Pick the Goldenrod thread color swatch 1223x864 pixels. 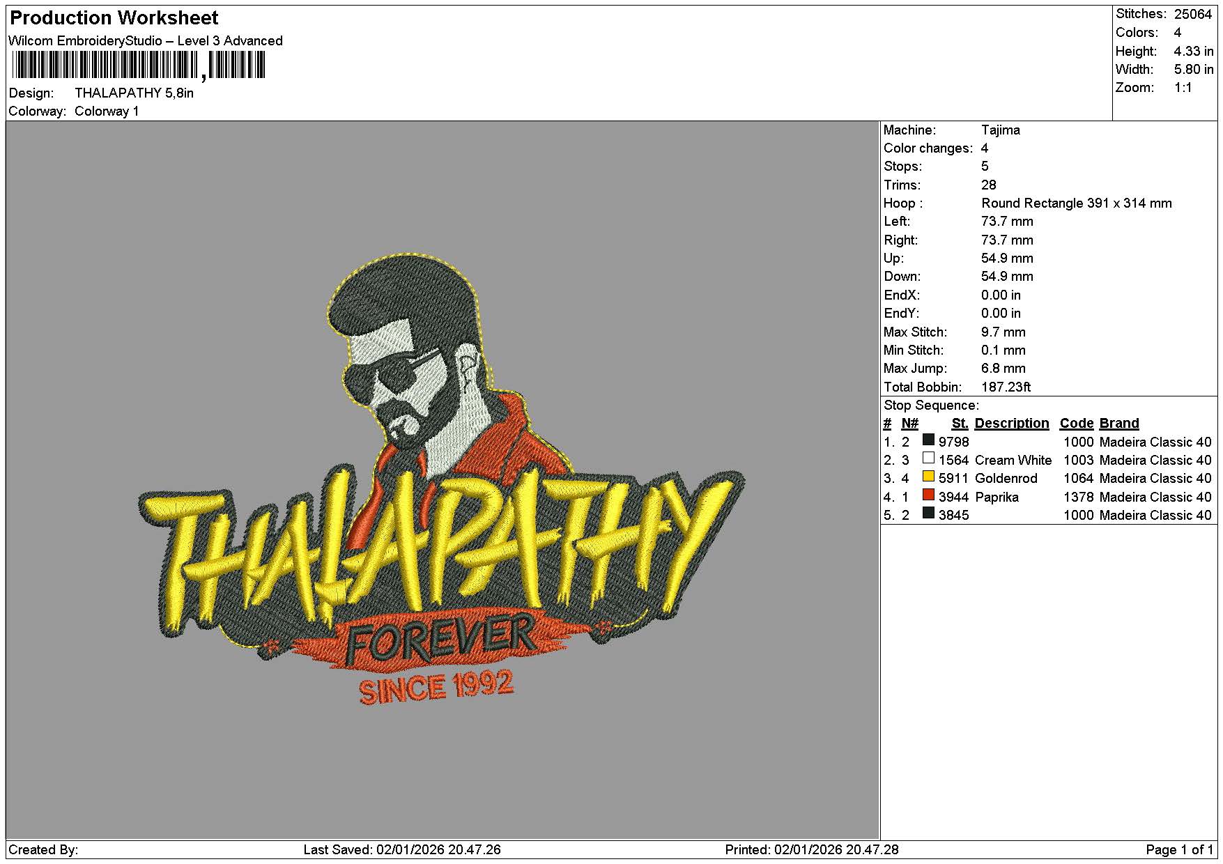928,477
